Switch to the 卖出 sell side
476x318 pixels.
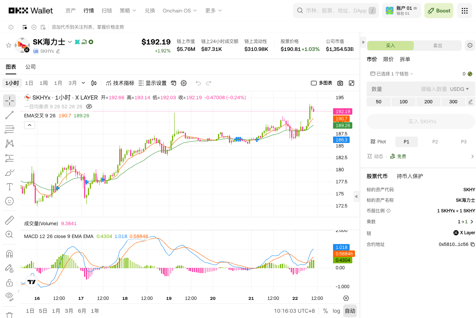coord(438,46)
